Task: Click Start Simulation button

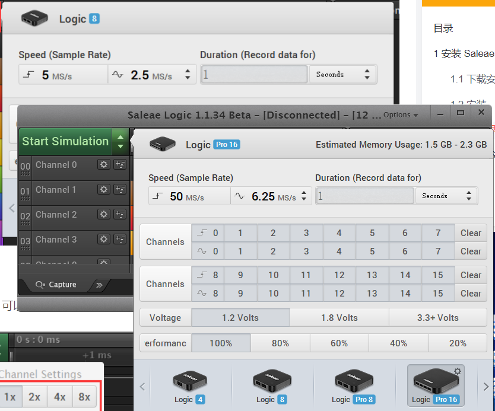Action: click(x=65, y=142)
